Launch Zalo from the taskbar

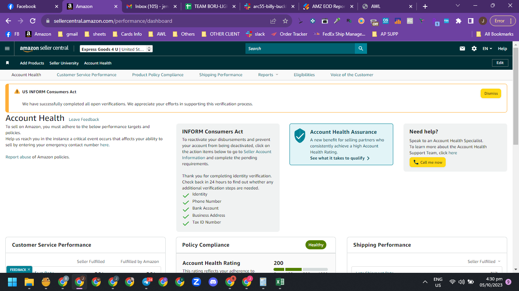tap(196, 282)
